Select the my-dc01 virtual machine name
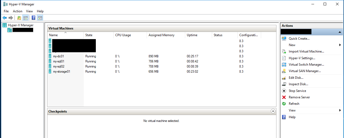This screenshot has height=138, width=344. click(x=58, y=56)
